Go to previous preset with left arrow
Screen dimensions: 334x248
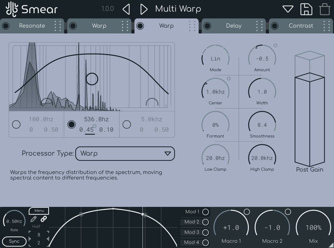click(126, 9)
